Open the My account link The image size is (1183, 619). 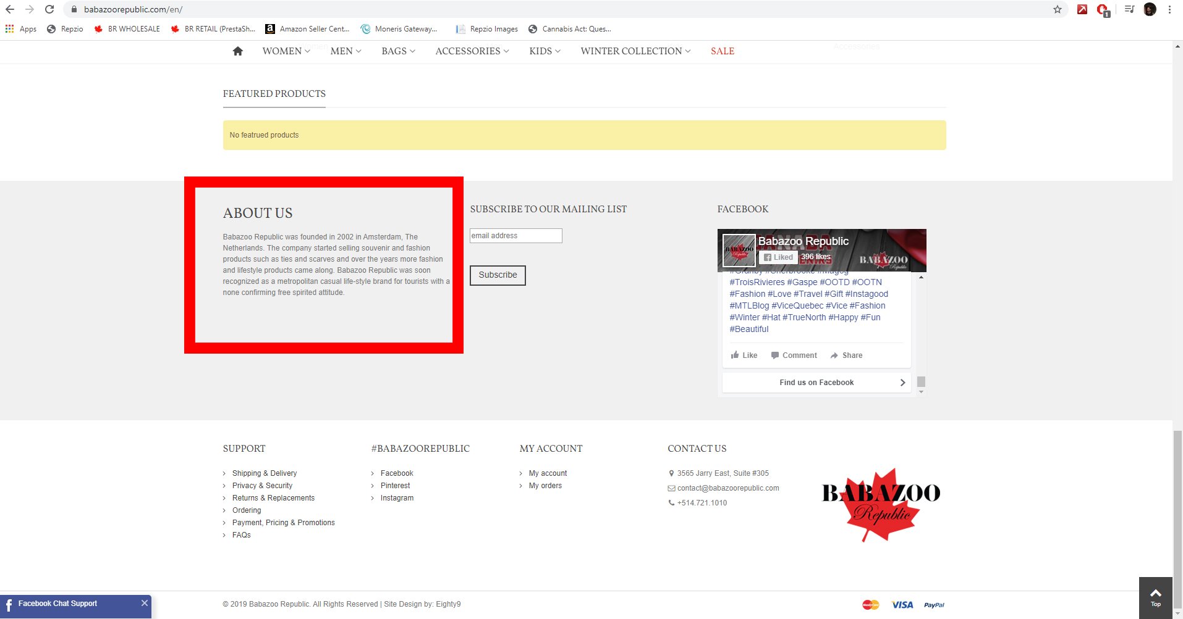[x=548, y=473]
